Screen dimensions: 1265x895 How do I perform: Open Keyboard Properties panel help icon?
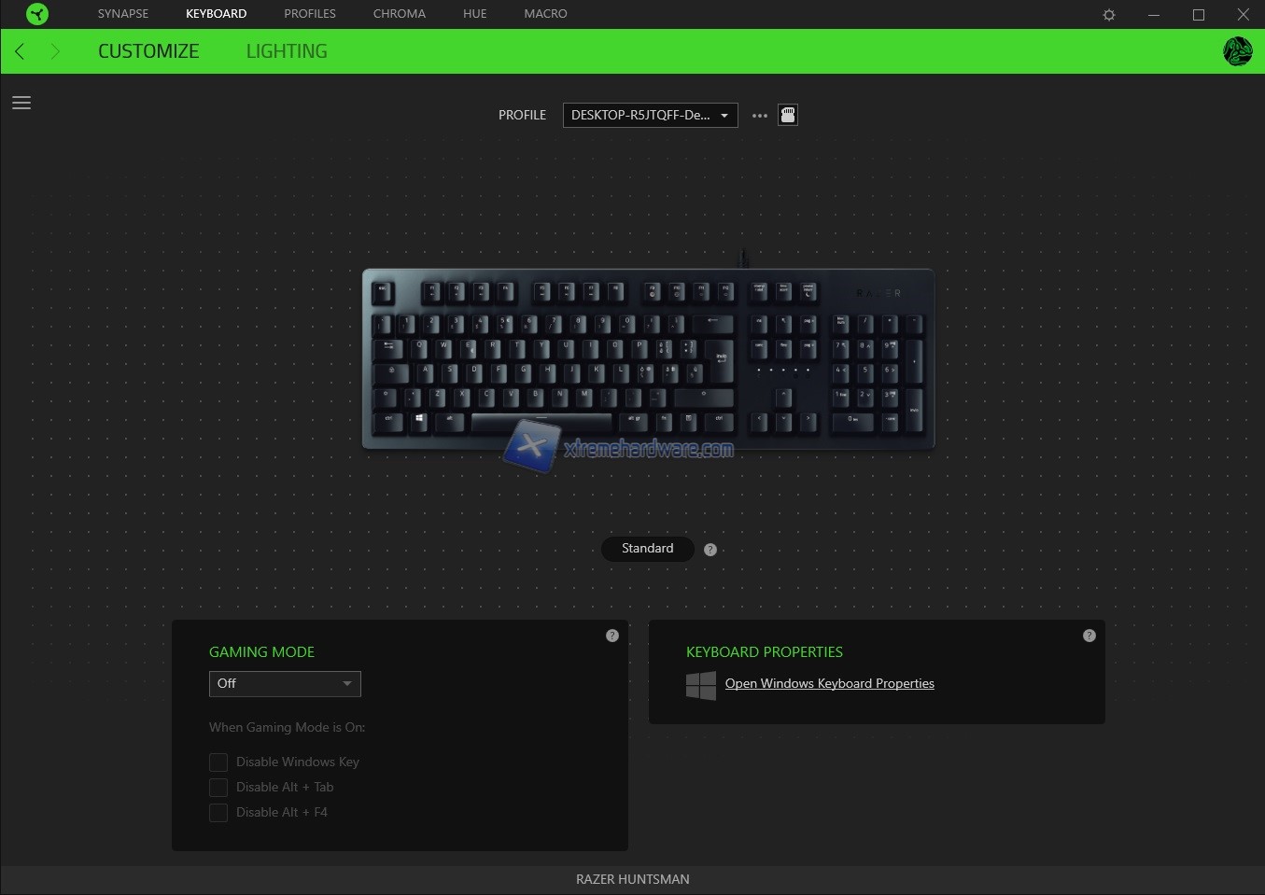click(x=1089, y=636)
